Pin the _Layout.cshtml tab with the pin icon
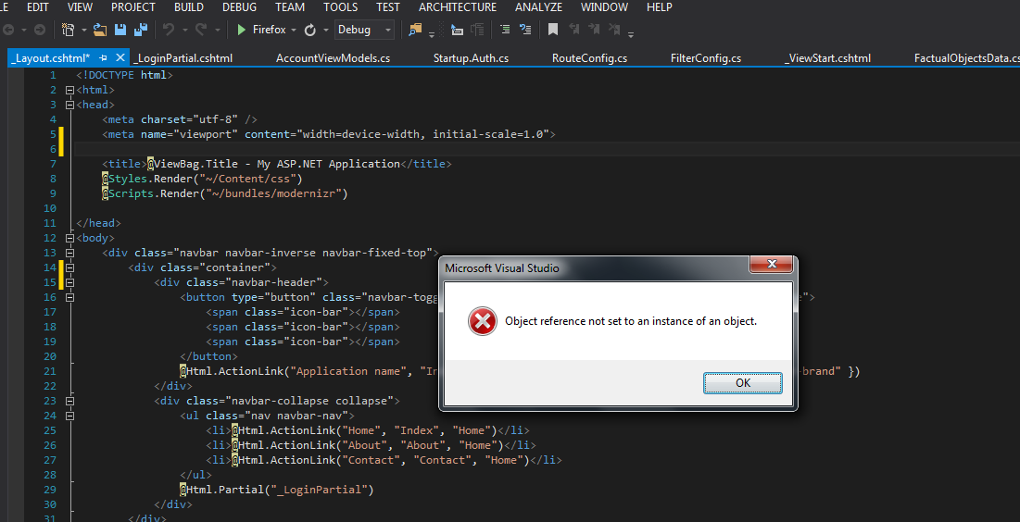 pos(103,58)
